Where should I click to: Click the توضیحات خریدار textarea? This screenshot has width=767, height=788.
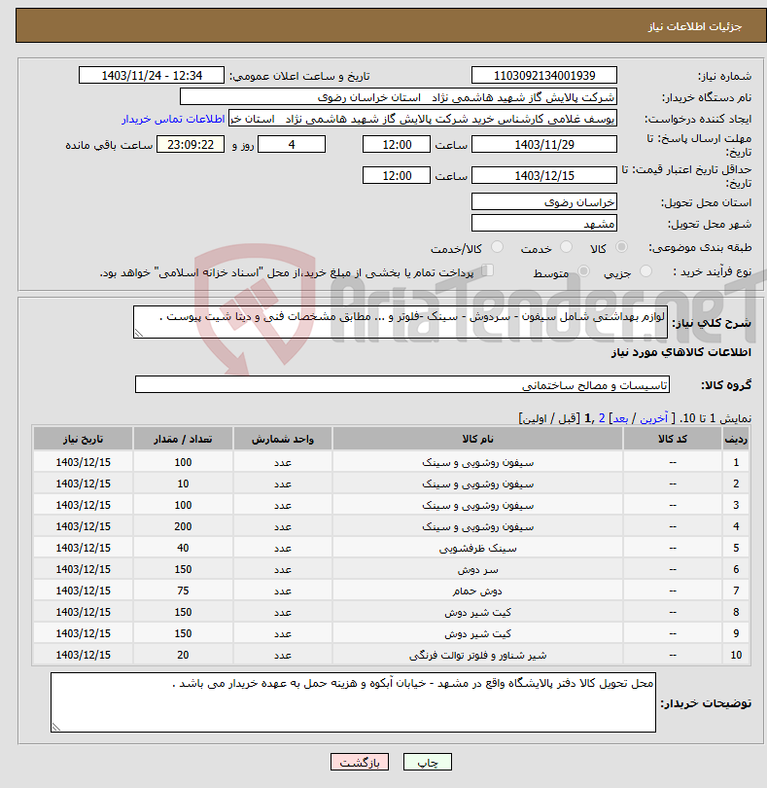tap(353, 702)
